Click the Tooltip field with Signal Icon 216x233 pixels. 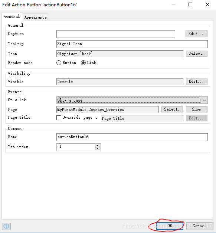[132, 44]
